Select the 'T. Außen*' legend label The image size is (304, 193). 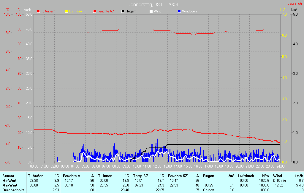tap(48, 11)
